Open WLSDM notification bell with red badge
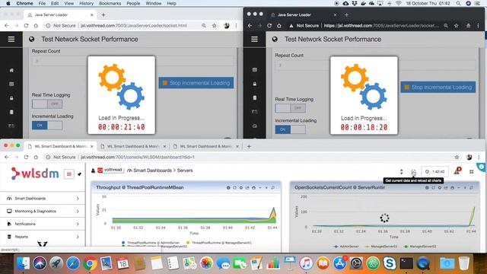 (x=457, y=170)
